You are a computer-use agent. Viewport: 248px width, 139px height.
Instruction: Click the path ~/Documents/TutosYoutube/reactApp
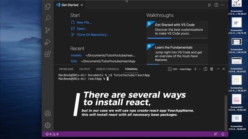coord(108,61)
